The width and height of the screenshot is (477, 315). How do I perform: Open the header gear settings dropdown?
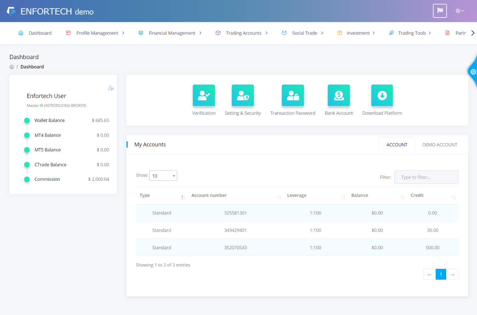tap(459, 11)
